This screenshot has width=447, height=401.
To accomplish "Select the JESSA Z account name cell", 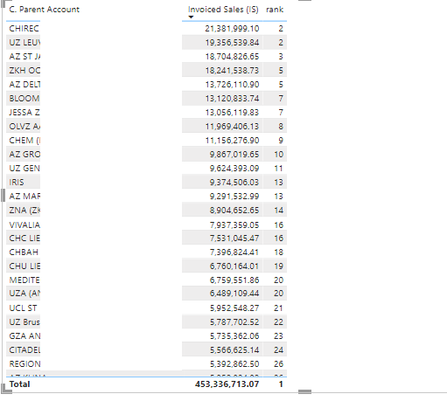I will coord(24,113).
